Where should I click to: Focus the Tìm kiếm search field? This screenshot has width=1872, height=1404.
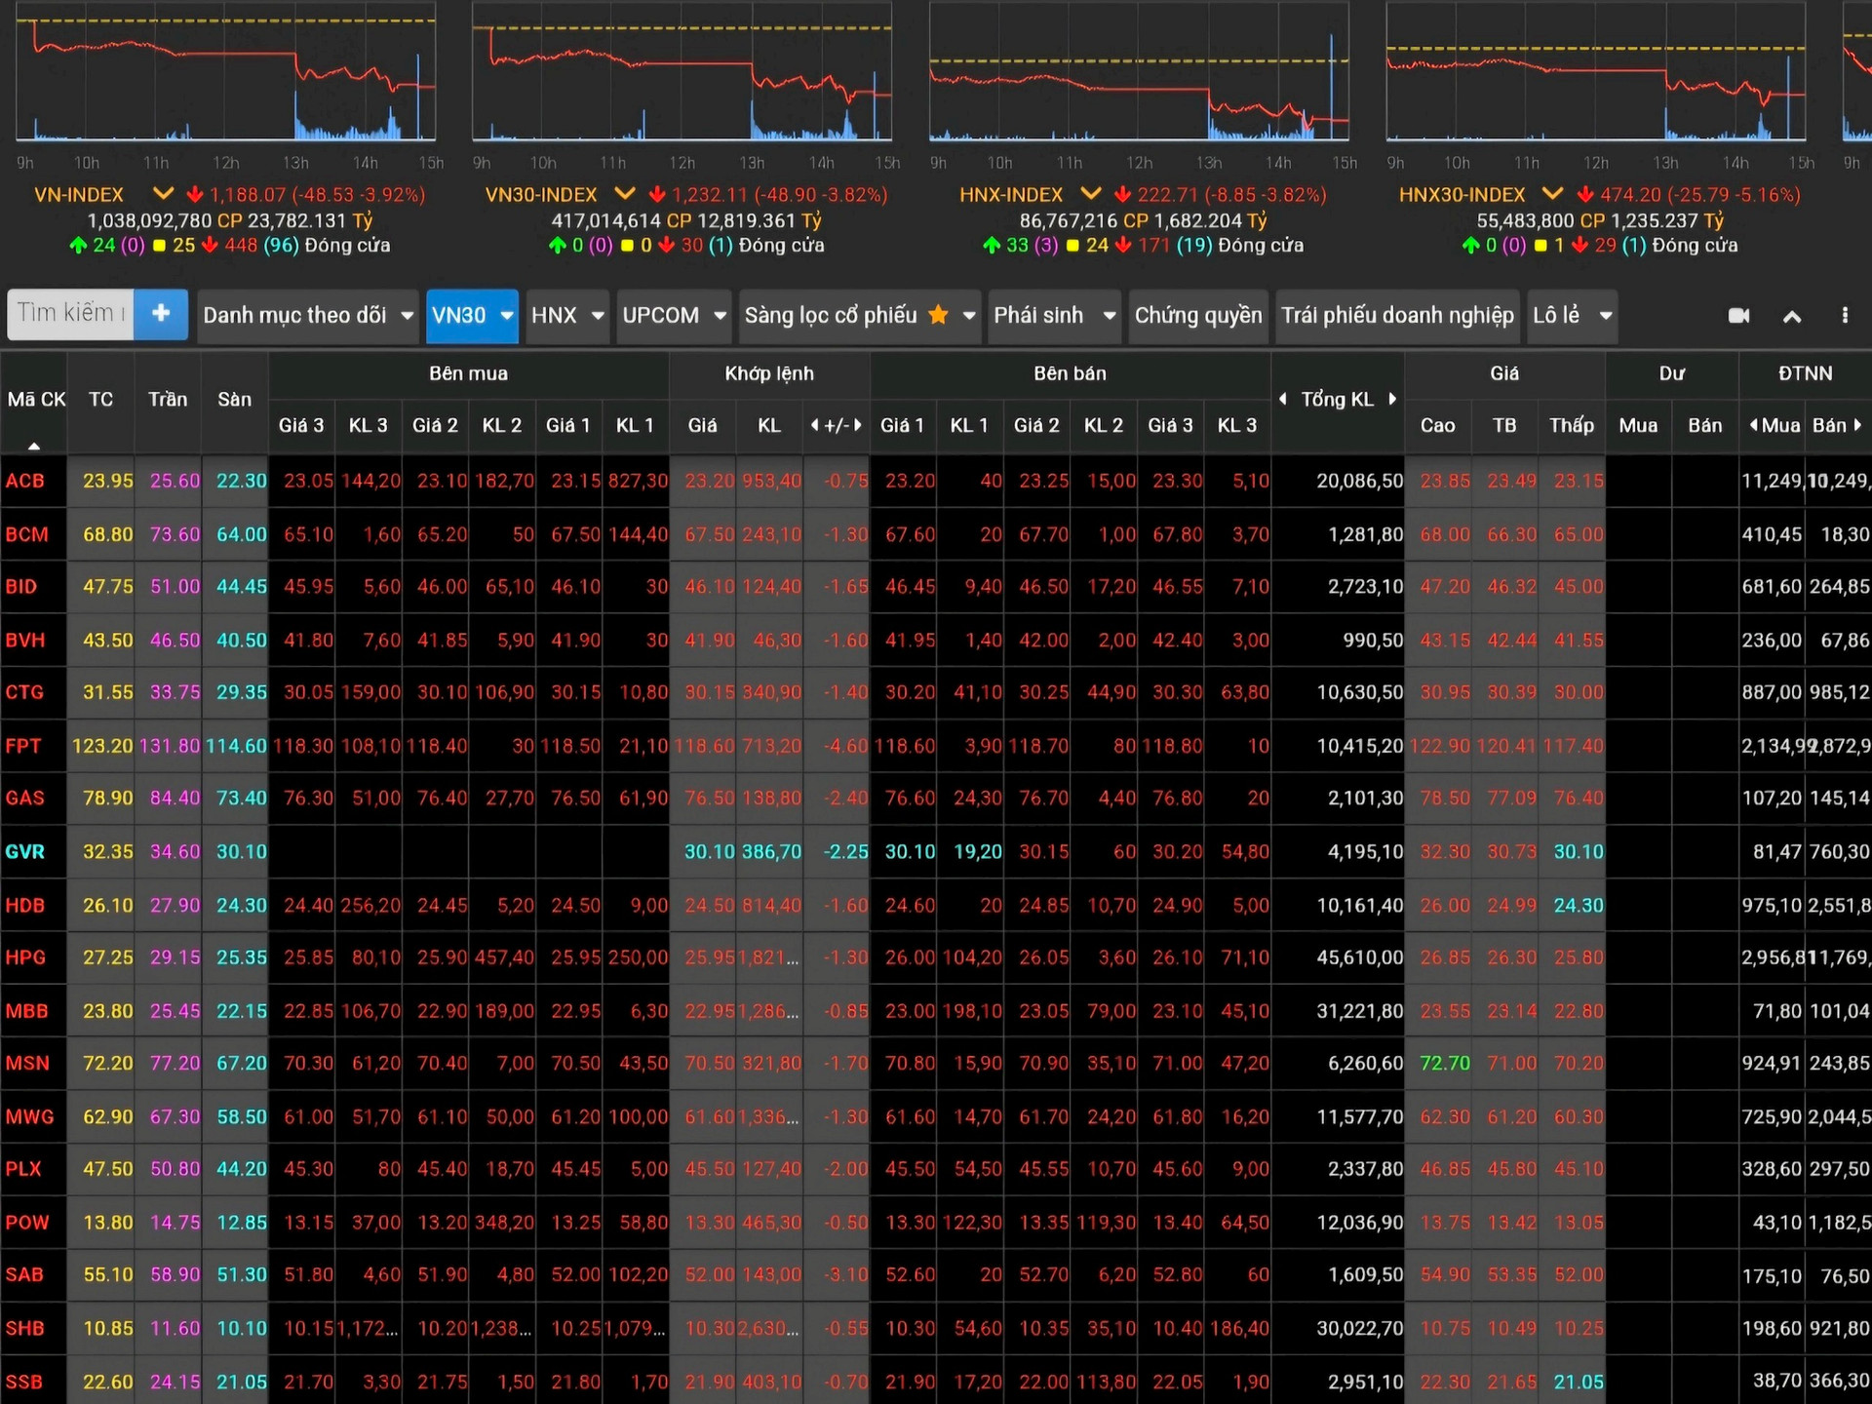point(70,314)
